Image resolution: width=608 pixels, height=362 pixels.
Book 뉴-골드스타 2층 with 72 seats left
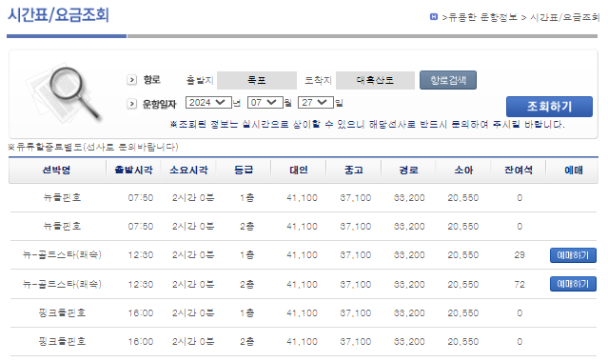(573, 284)
